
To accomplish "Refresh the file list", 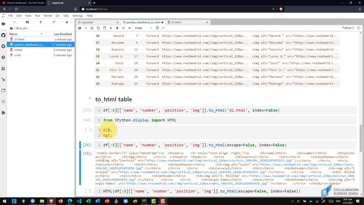I will 54,22.
